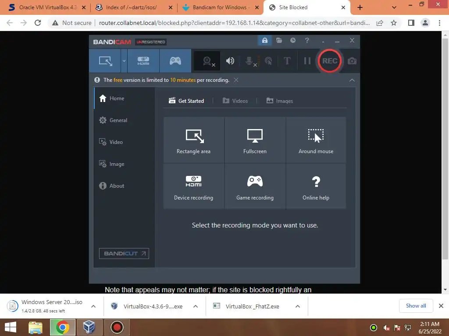Take a screenshot with camera icon
The height and width of the screenshot is (336, 449).
click(352, 61)
